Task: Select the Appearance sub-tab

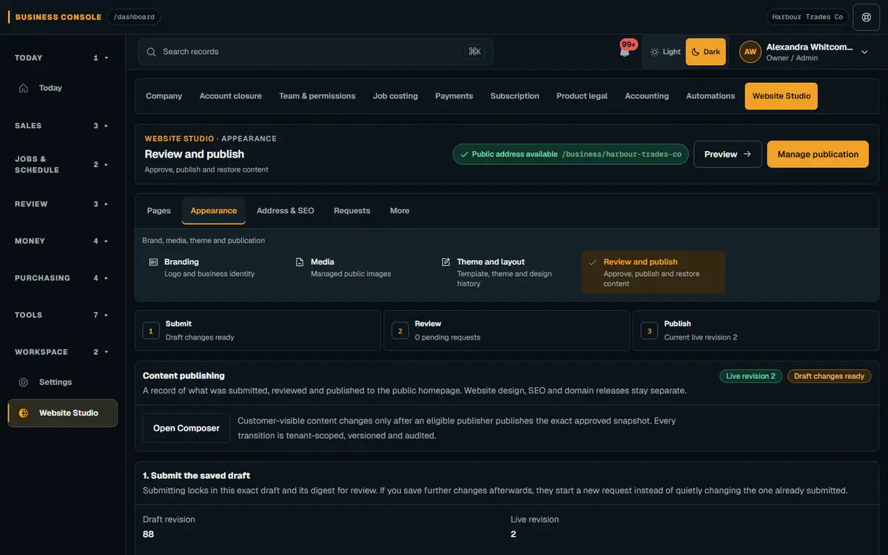Action: (214, 211)
